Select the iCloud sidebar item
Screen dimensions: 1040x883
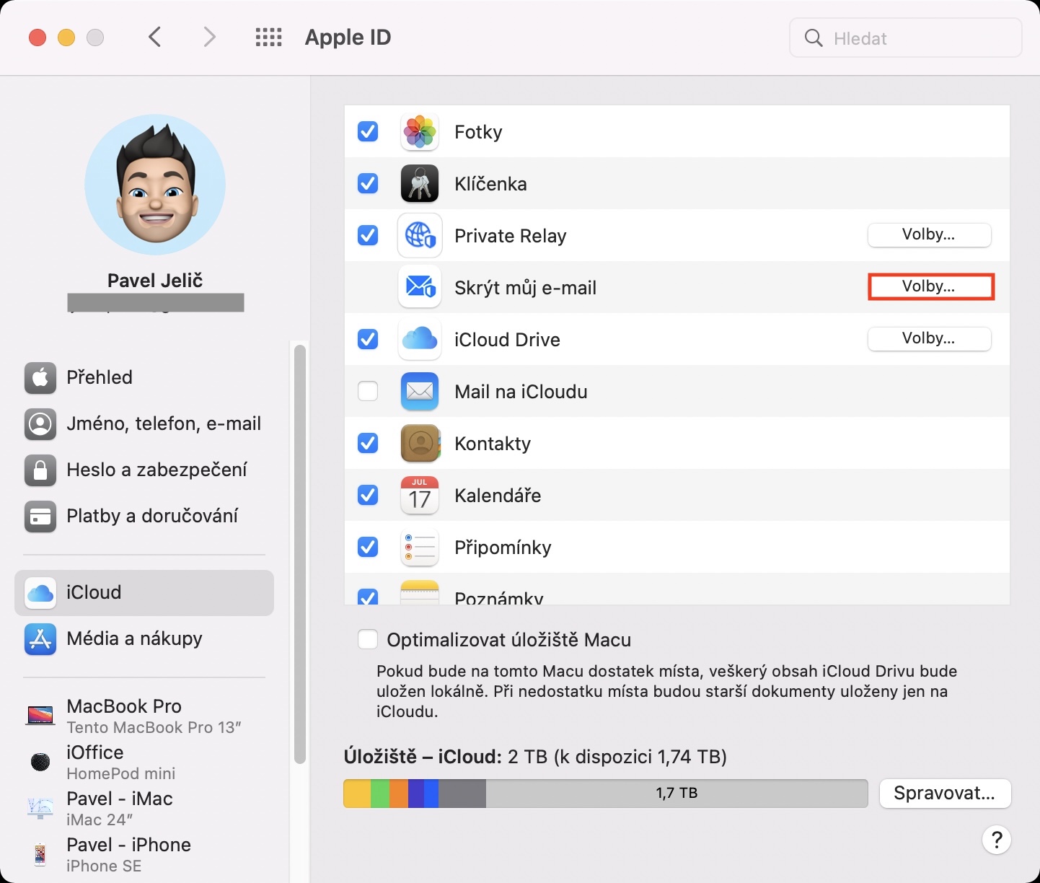click(x=144, y=592)
